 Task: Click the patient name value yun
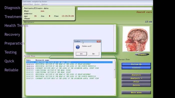click(x=42, y=11)
